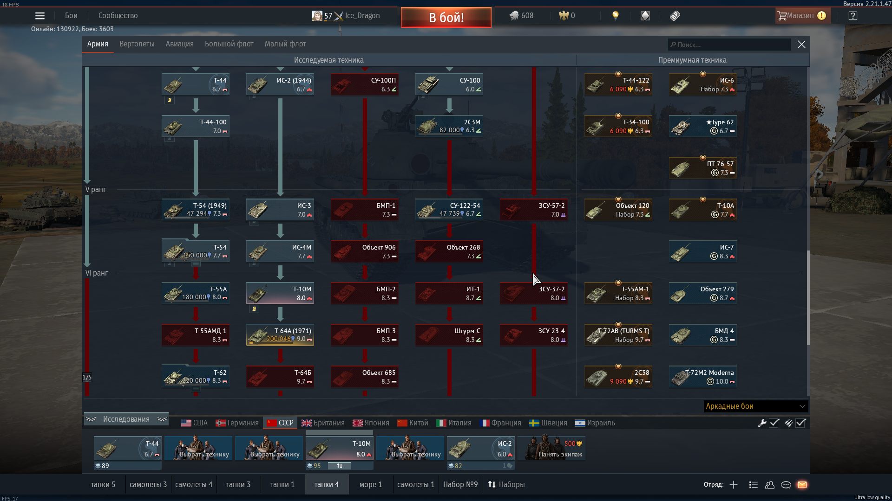
Task: Click the ИС-2 crew slot in lineup
Action: click(480, 449)
